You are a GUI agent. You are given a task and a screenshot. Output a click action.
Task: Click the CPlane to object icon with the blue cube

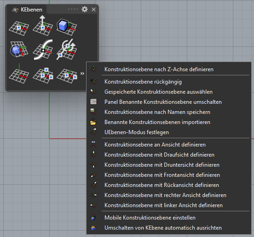[x=67, y=27]
